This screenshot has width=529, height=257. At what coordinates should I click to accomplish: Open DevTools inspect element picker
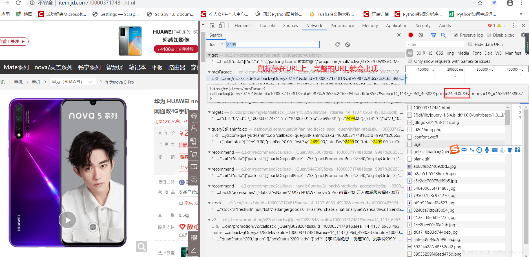click(x=212, y=26)
